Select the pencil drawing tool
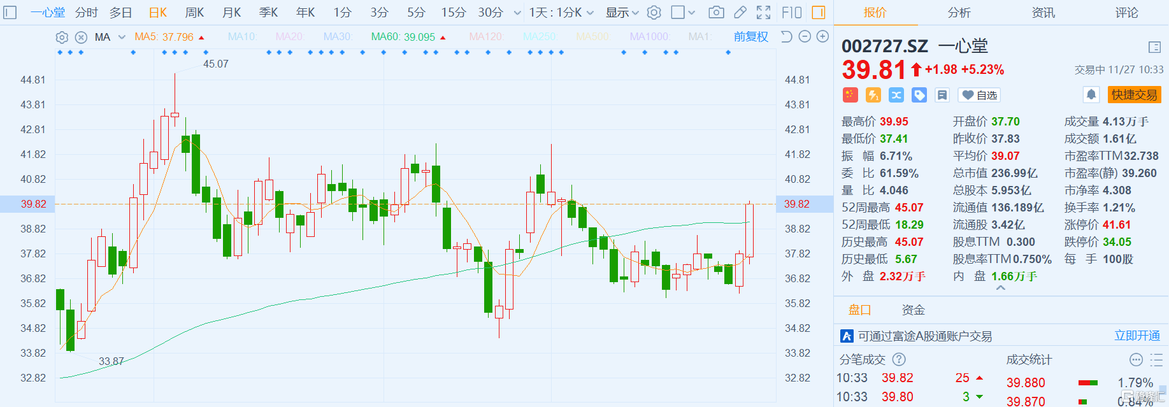Image resolution: width=1169 pixels, height=407 pixels. click(740, 12)
